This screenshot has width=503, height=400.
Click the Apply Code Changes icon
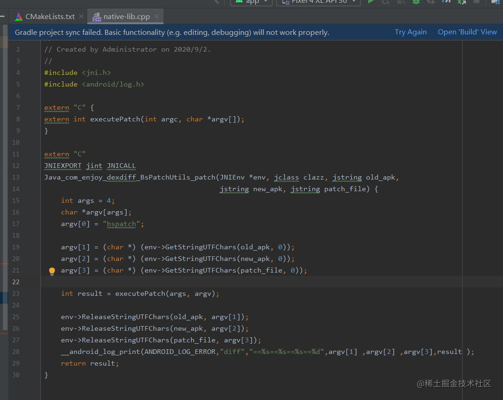click(x=401, y=3)
